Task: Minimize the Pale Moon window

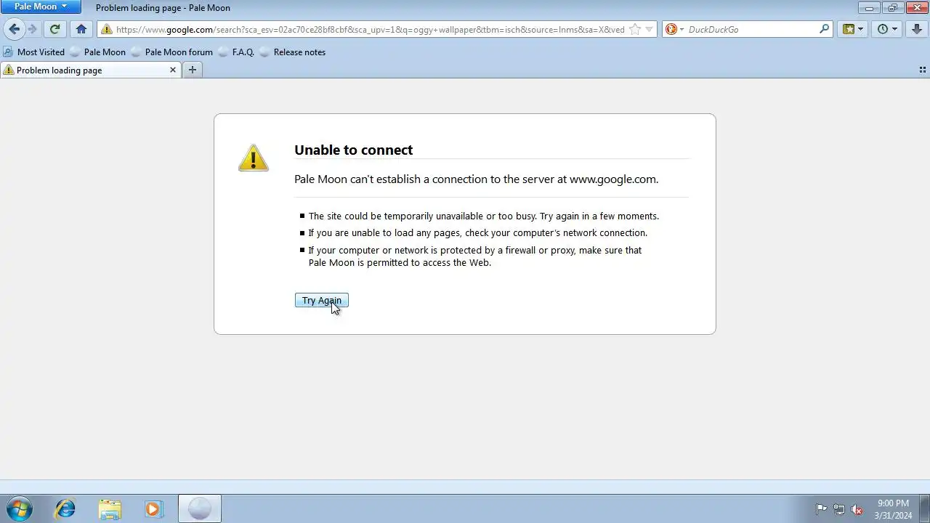Action: [868, 7]
